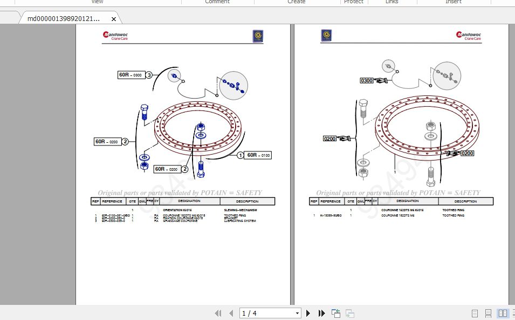Select the md000001398920121 document tab
The height and width of the screenshot is (320, 515).
[64, 19]
